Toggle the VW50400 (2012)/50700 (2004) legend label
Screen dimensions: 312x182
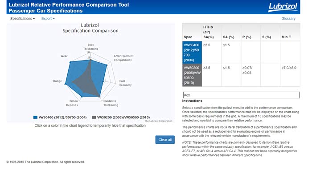(x=63, y=117)
